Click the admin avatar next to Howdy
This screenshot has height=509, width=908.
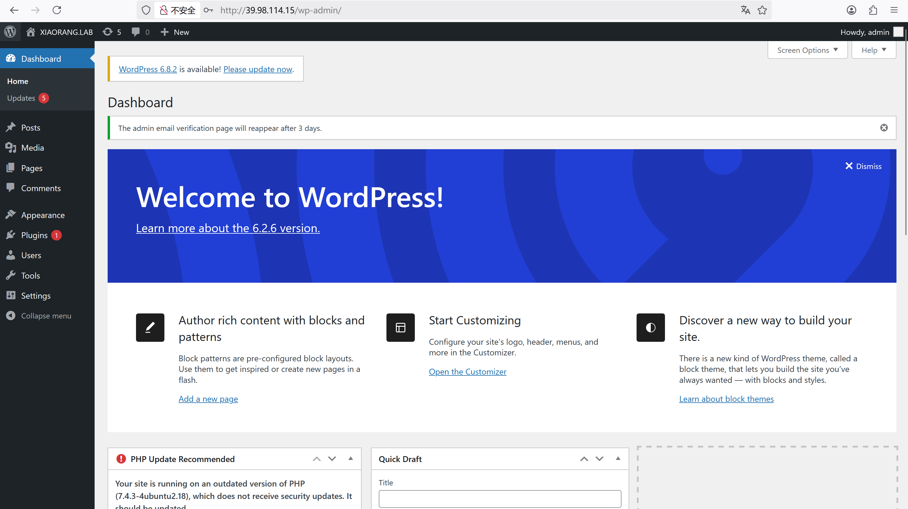898,32
